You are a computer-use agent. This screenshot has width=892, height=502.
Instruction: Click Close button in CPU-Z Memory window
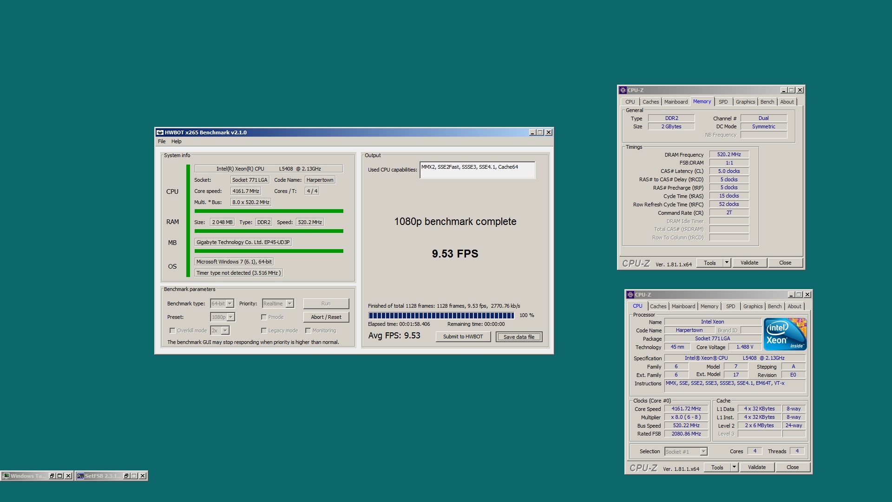tap(785, 263)
